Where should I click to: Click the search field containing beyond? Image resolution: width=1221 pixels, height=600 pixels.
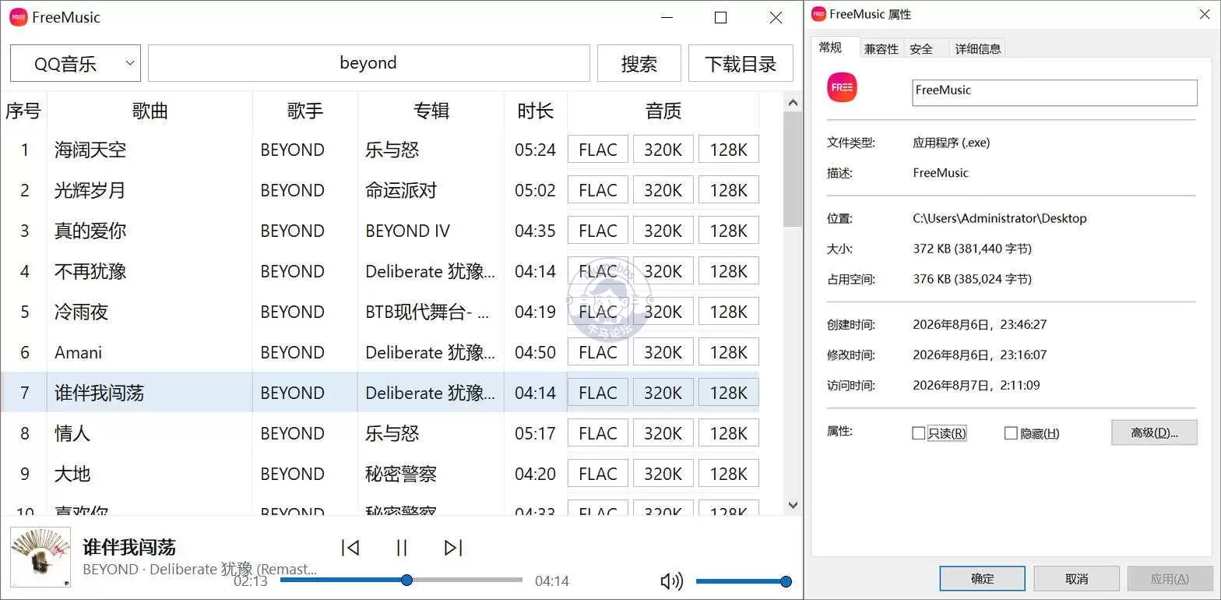coord(369,63)
